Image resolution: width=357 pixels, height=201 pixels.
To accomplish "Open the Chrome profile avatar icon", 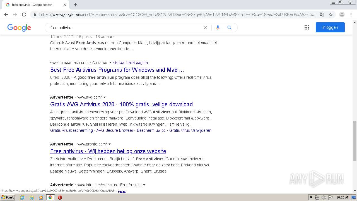I will (x=342, y=15).
